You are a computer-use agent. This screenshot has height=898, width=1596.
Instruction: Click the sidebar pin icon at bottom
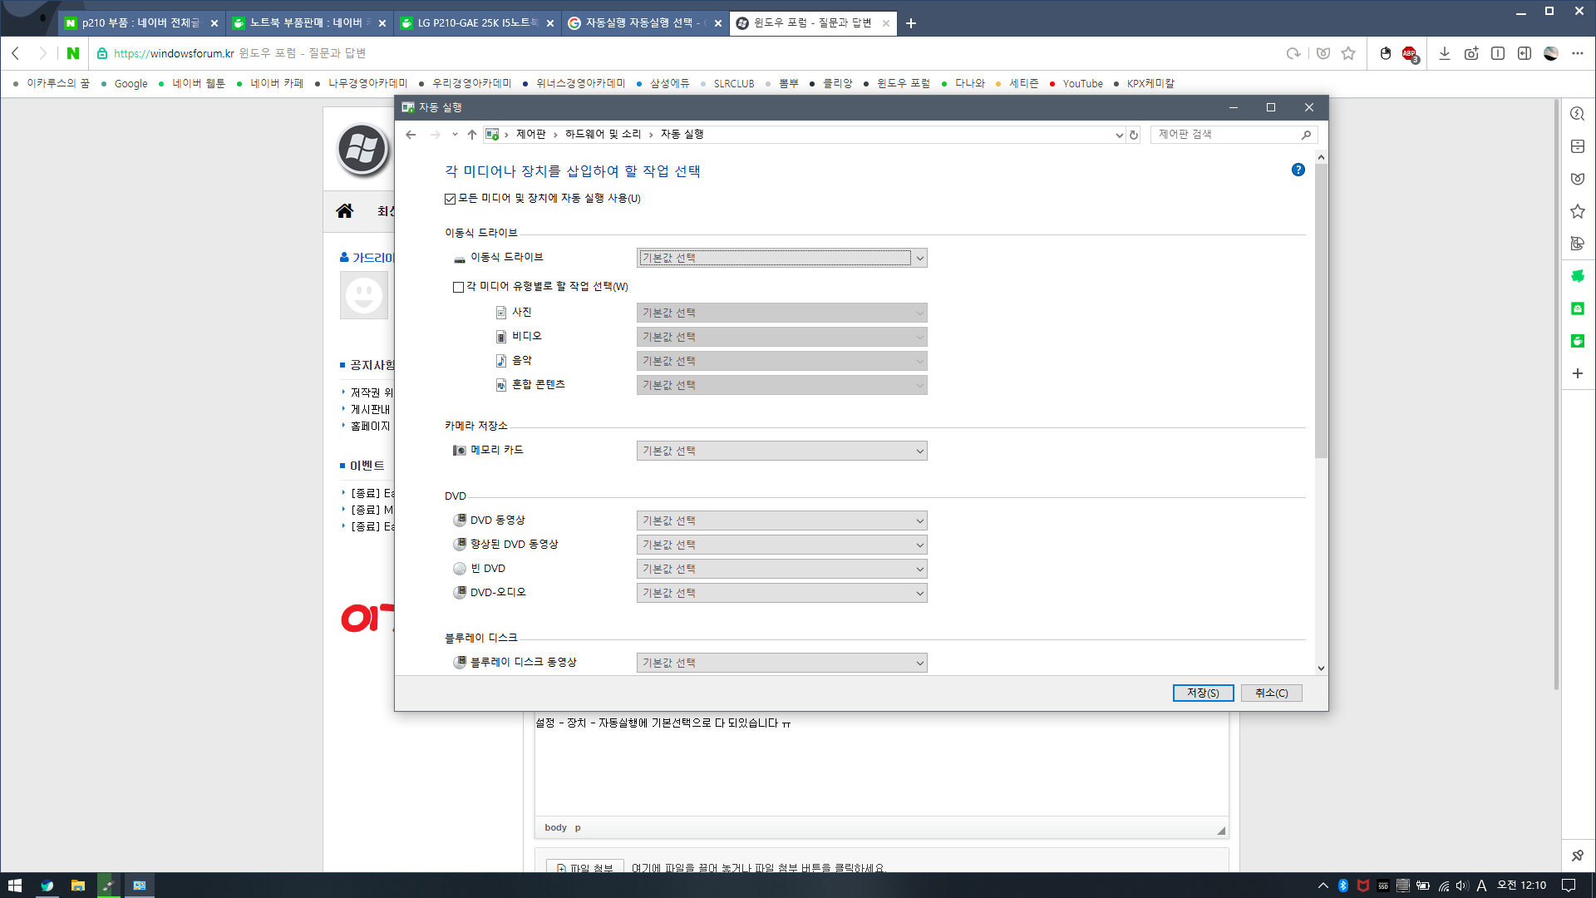(x=1578, y=856)
